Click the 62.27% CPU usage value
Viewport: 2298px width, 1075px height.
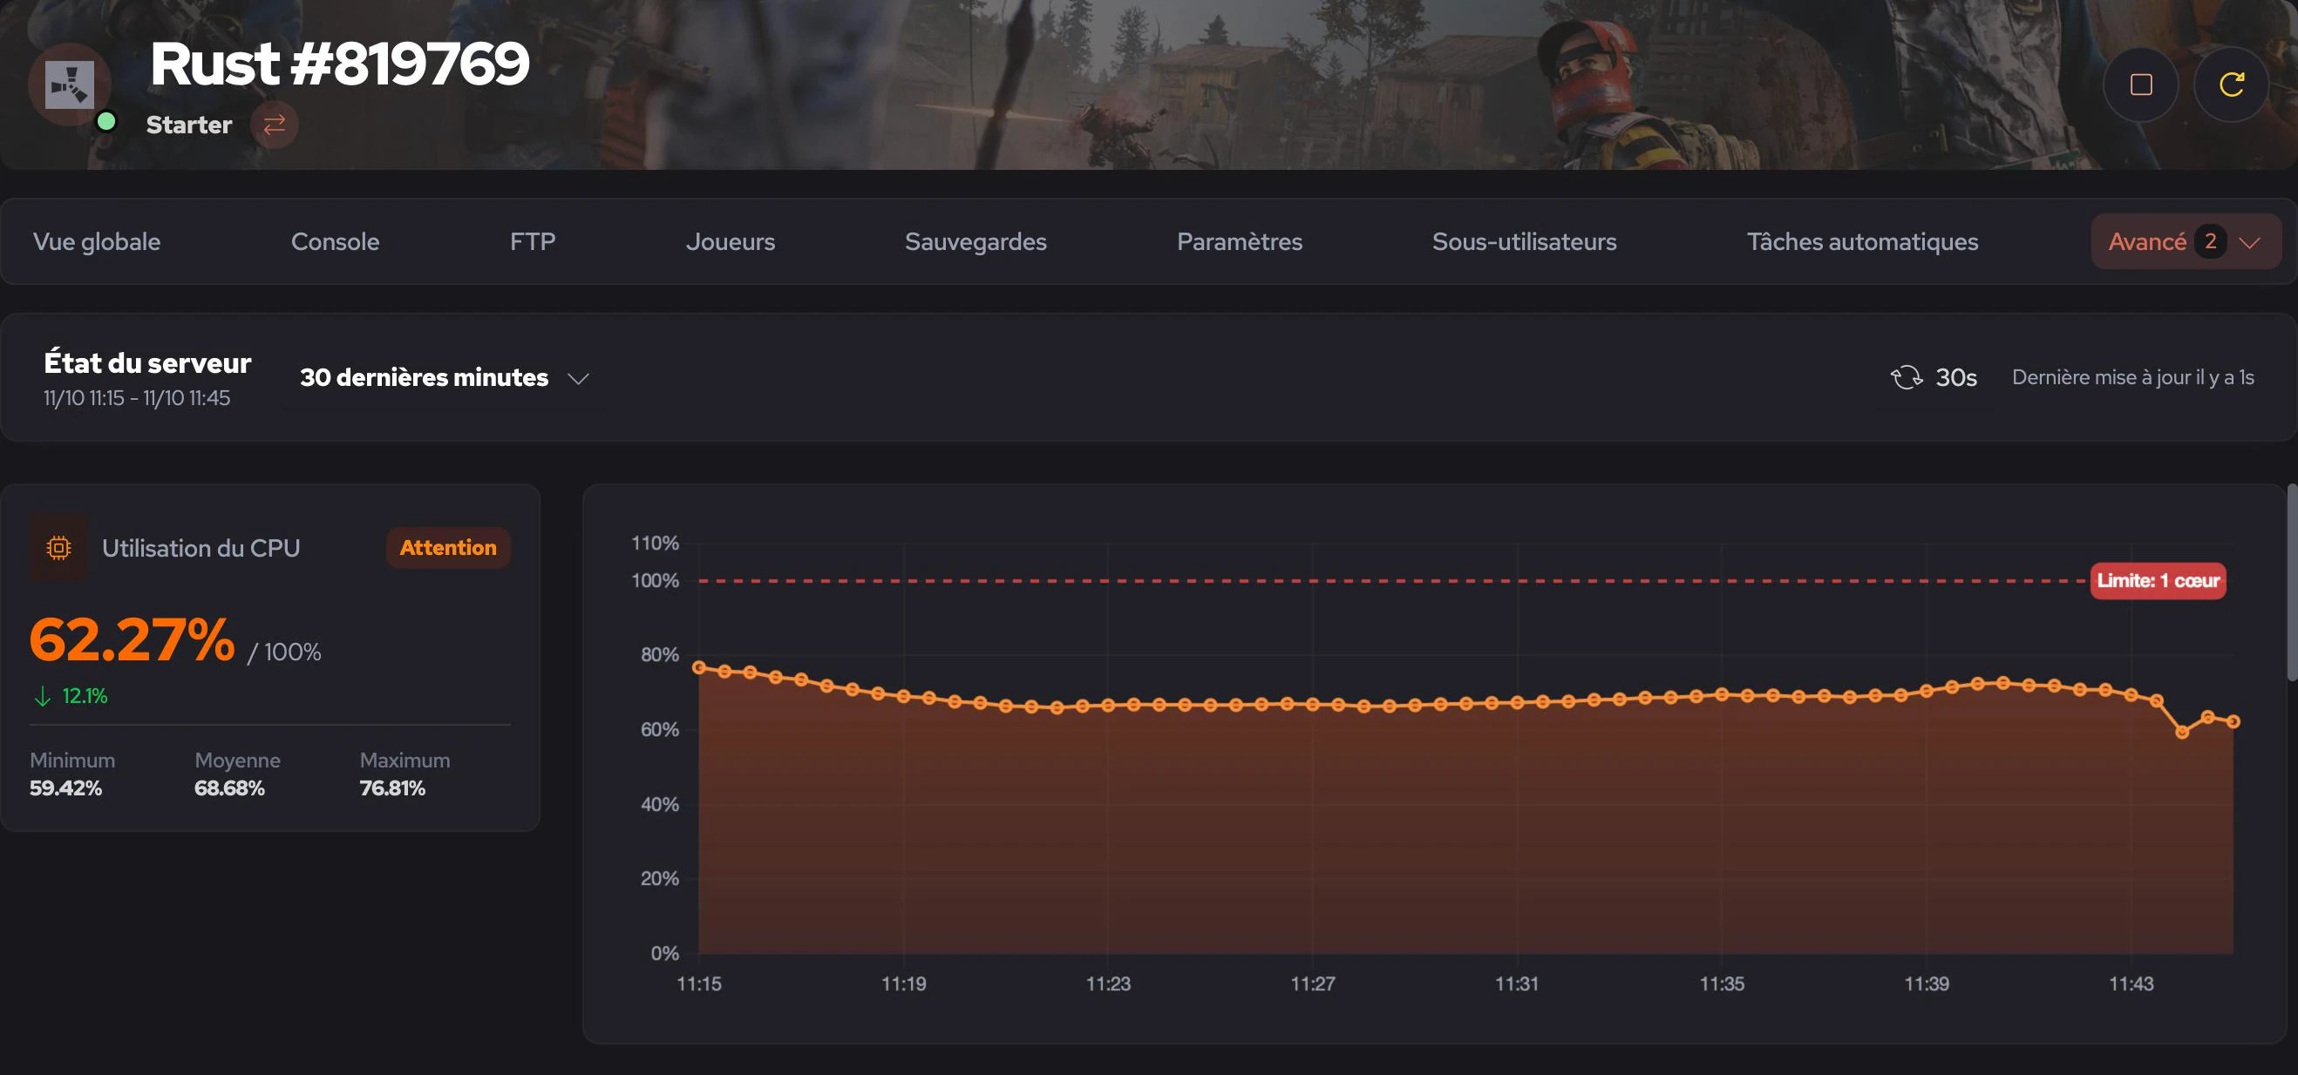pyautogui.click(x=132, y=640)
